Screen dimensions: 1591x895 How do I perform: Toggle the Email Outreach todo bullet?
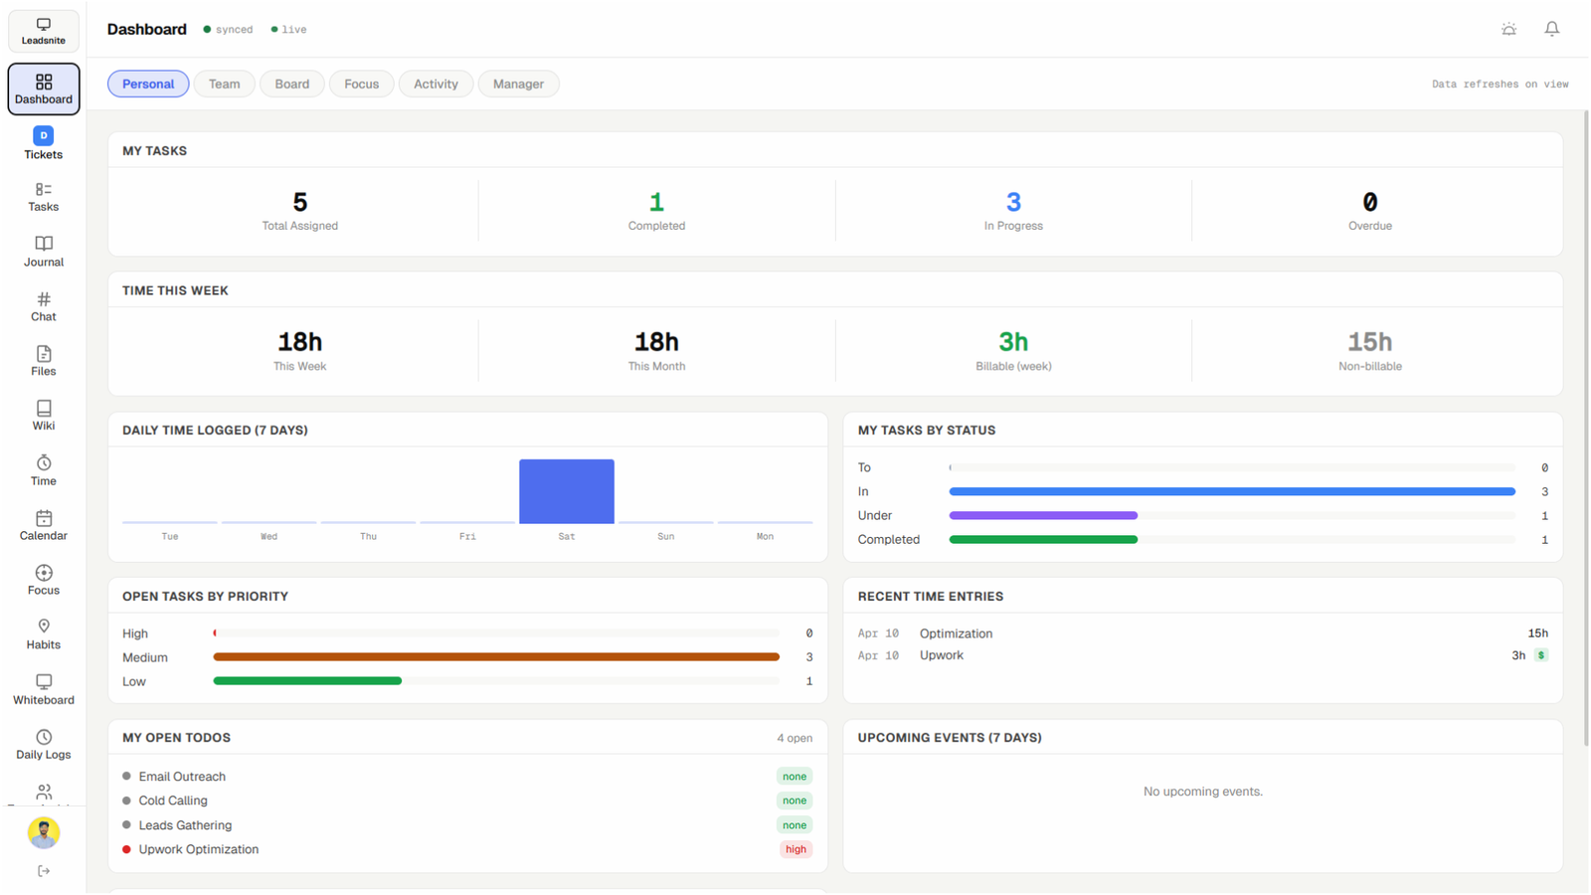coord(126,777)
